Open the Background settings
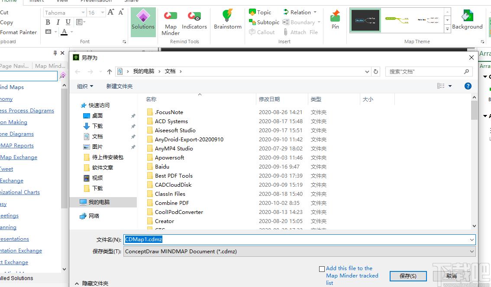The width and height of the screenshot is (491, 287). pos(467,19)
